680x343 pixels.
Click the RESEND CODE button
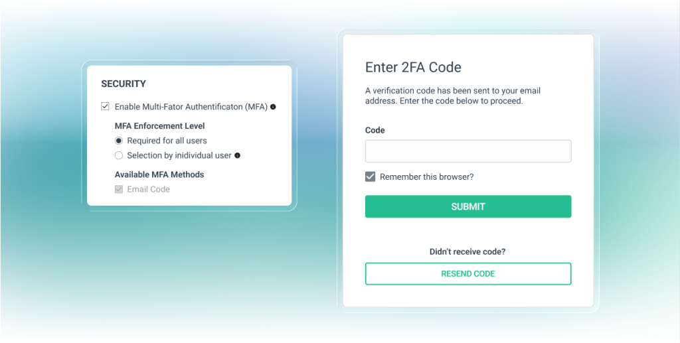468,273
